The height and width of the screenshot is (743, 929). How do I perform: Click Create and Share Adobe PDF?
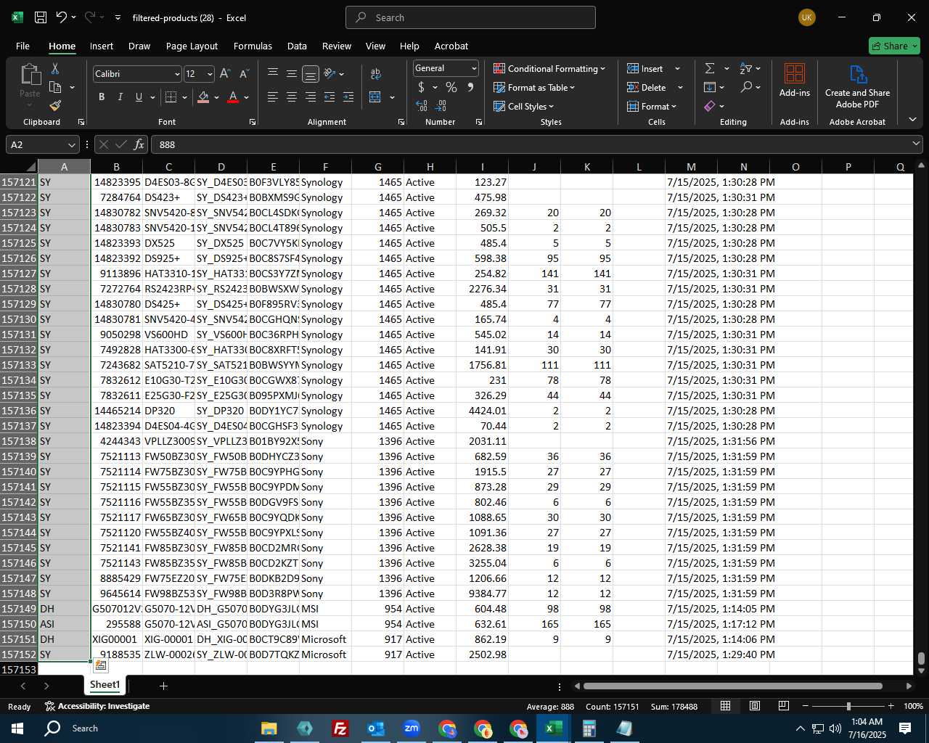857,86
